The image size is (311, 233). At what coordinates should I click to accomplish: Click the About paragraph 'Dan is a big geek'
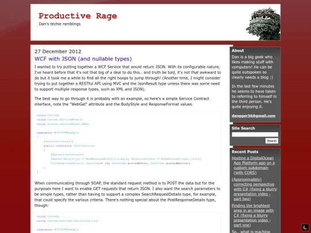[252, 67]
